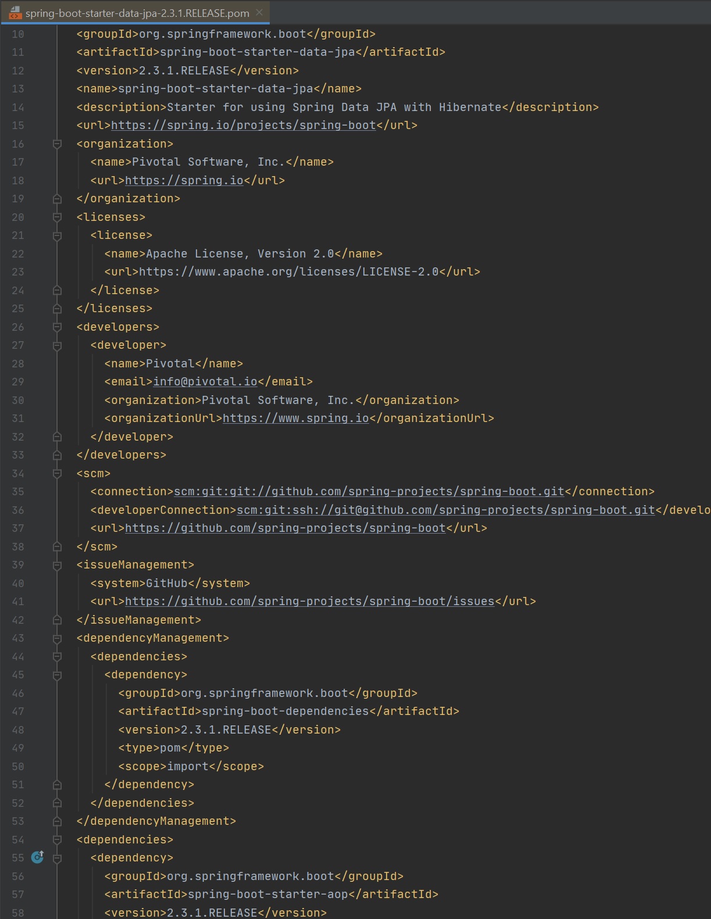Collapse the organization block at line 16
The height and width of the screenshot is (919, 711).
point(57,144)
